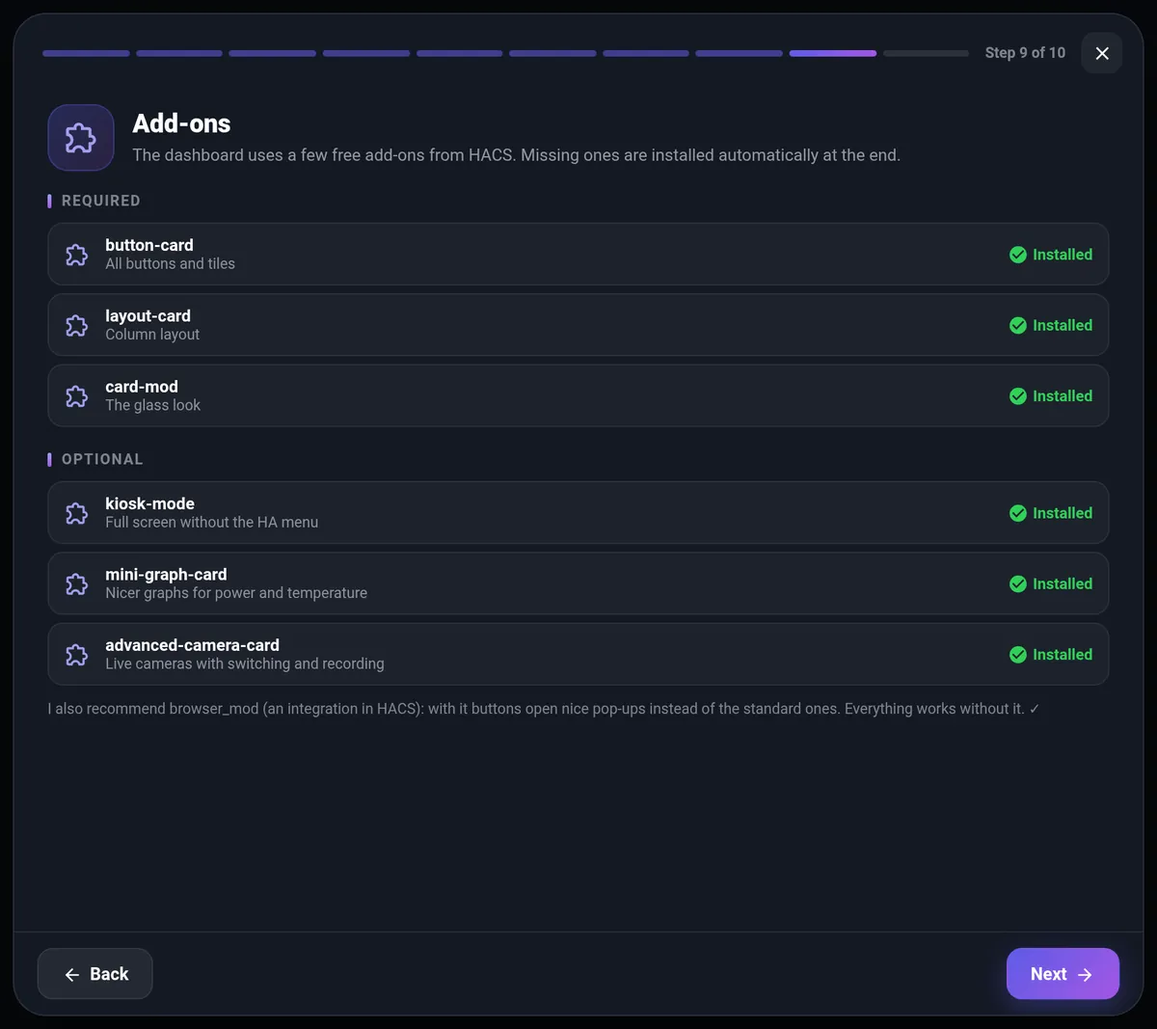
Task: Click the 'button-card' title
Action: pos(149,245)
